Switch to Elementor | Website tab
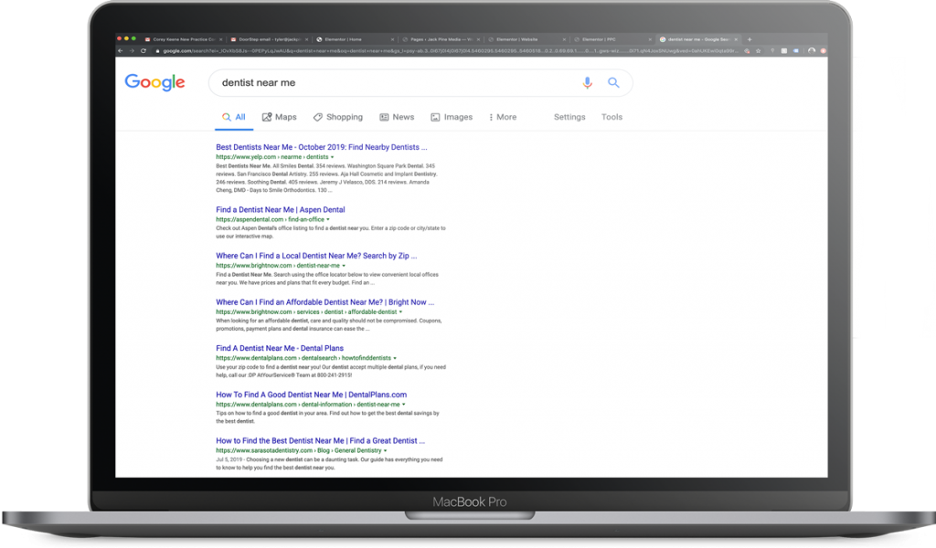Screen dimensions: 936x548 pyautogui.click(x=526, y=39)
